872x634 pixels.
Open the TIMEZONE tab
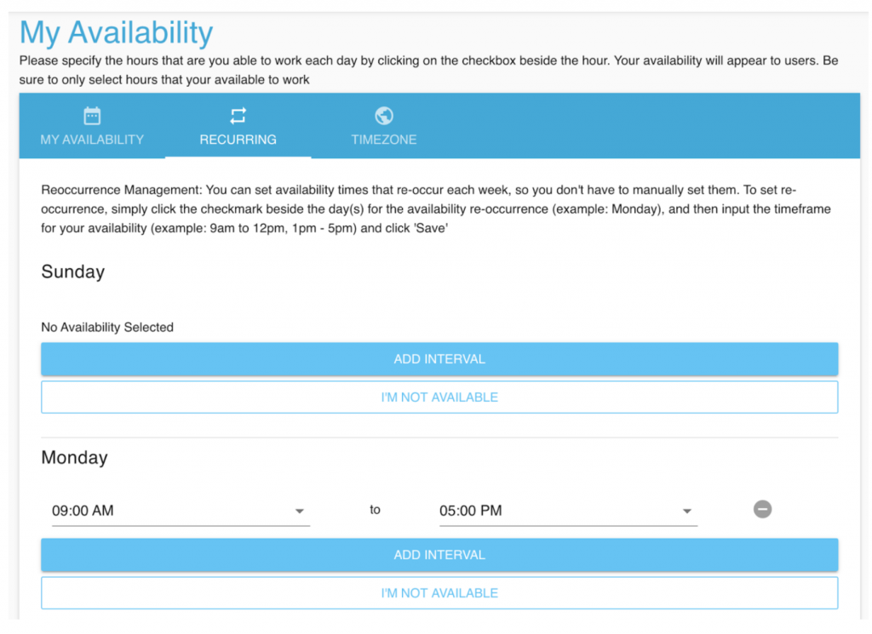384,126
